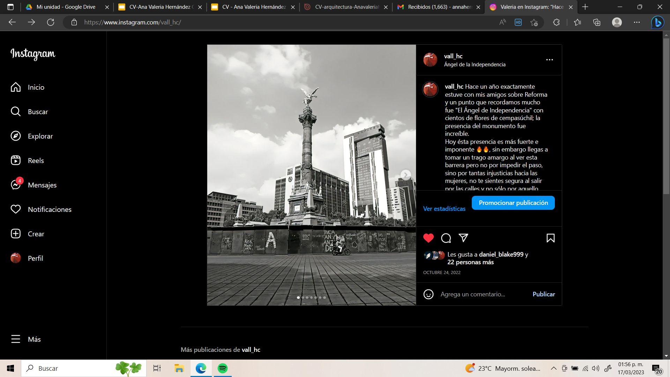Open Spotify from the Windows taskbar
The width and height of the screenshot is (670, 377).
coord(223,368)
